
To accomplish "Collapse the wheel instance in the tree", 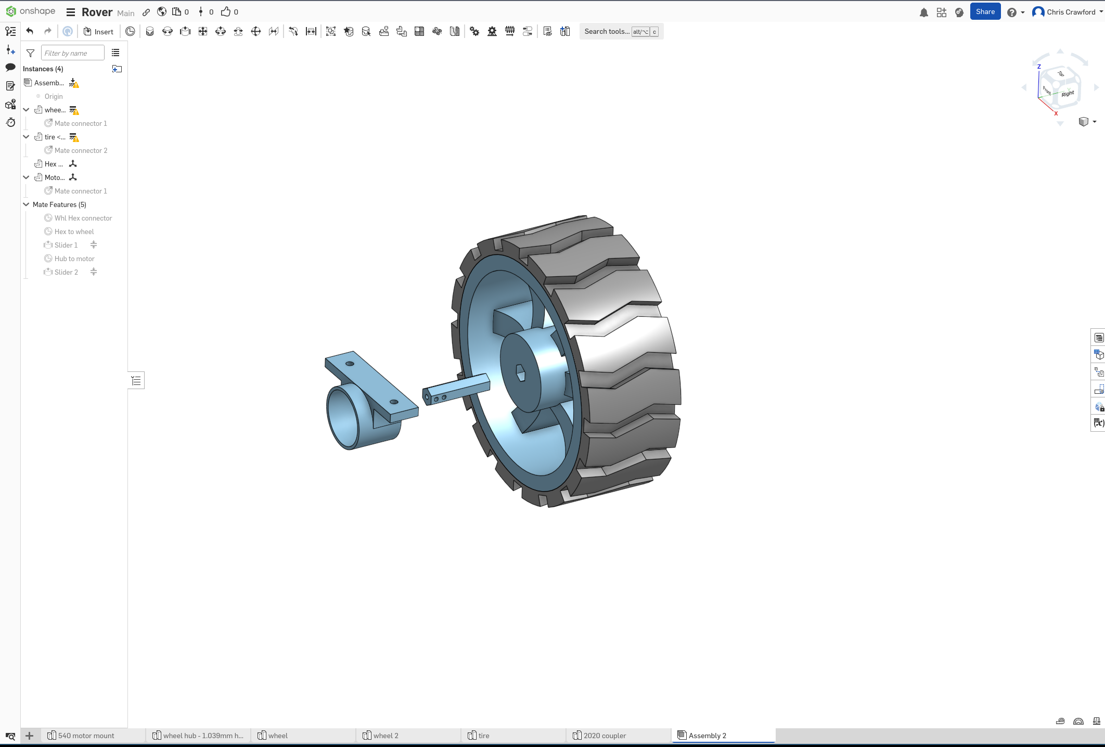I will click(x=26, y=110).
